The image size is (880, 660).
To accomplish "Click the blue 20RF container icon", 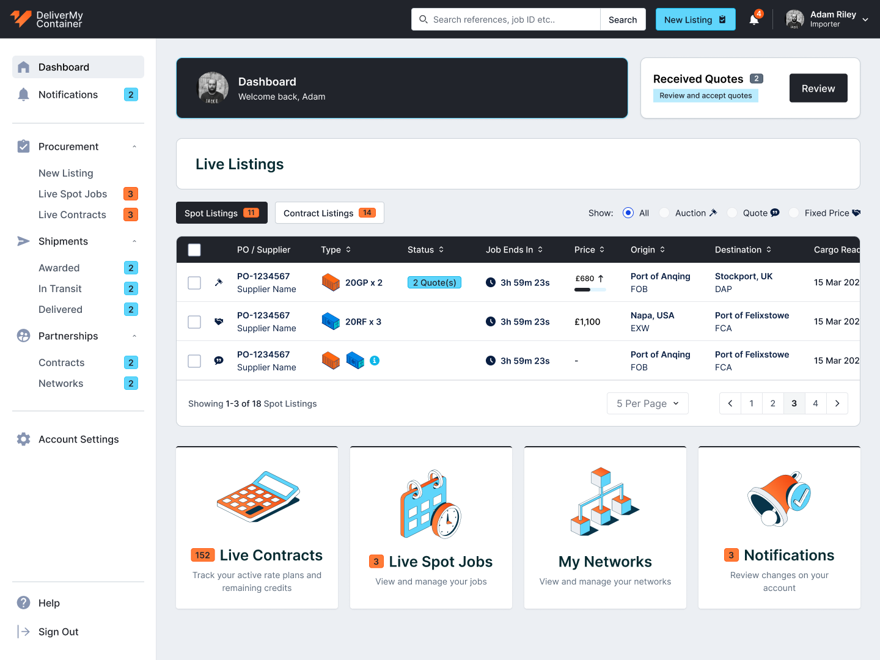I will [331, 321].
